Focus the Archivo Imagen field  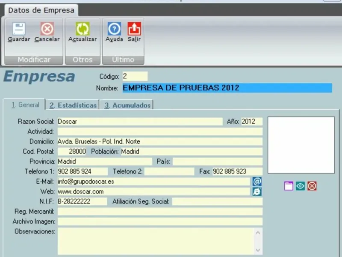[x=160, y=221]
